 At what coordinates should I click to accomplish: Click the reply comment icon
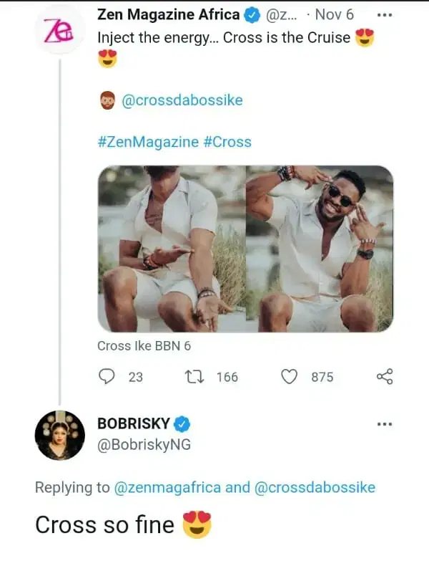(107, 376)
